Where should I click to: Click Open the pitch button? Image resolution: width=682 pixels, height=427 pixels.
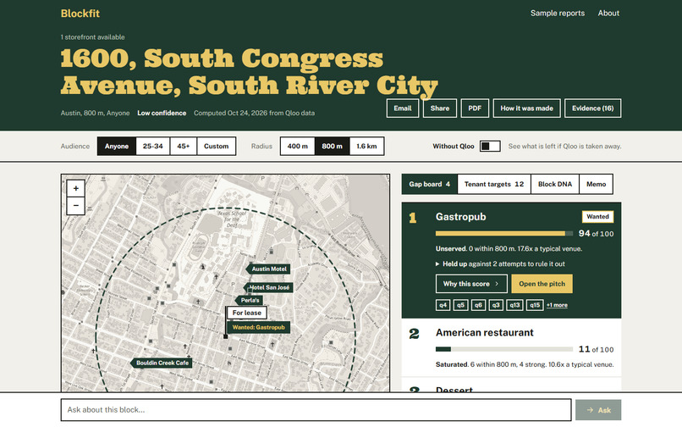click(x=542, y=284)
